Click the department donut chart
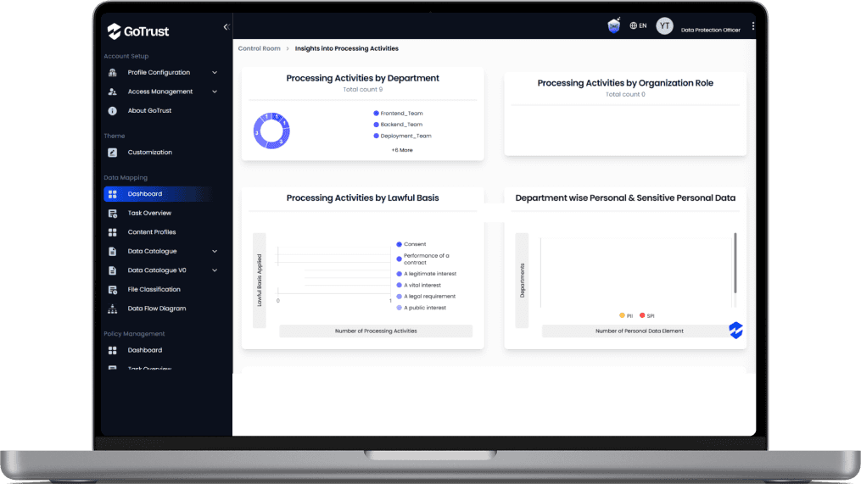Viewport: 861px width, 484px height. click(271, 131)
